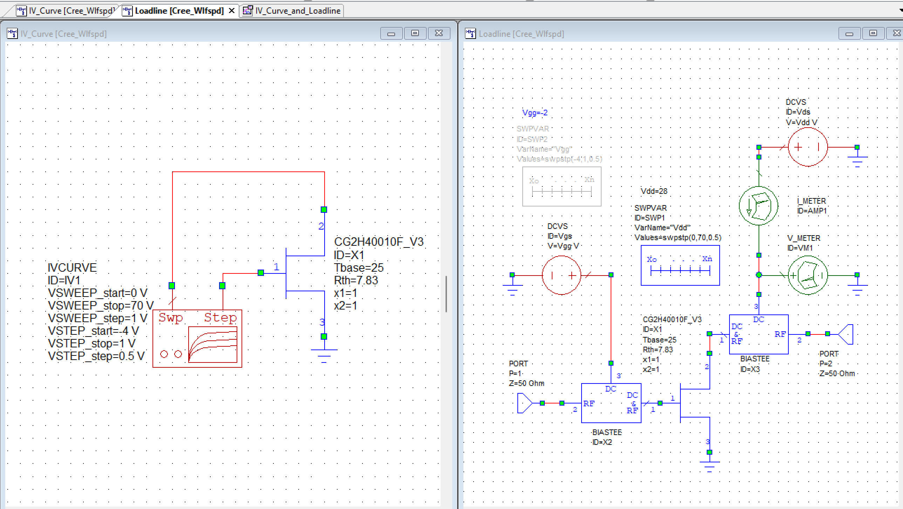
Task: Select the CG2H40010F_V3 transistor in IV_Curve
Action: [x=305, y=273]
